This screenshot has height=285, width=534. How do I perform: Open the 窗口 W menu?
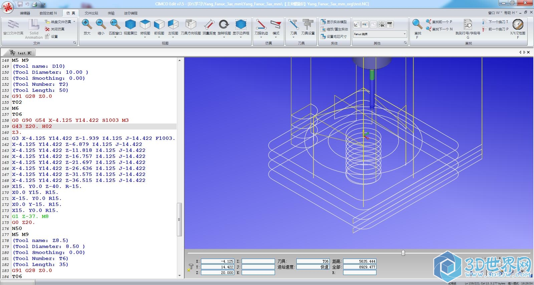click(x=495, y=13)
